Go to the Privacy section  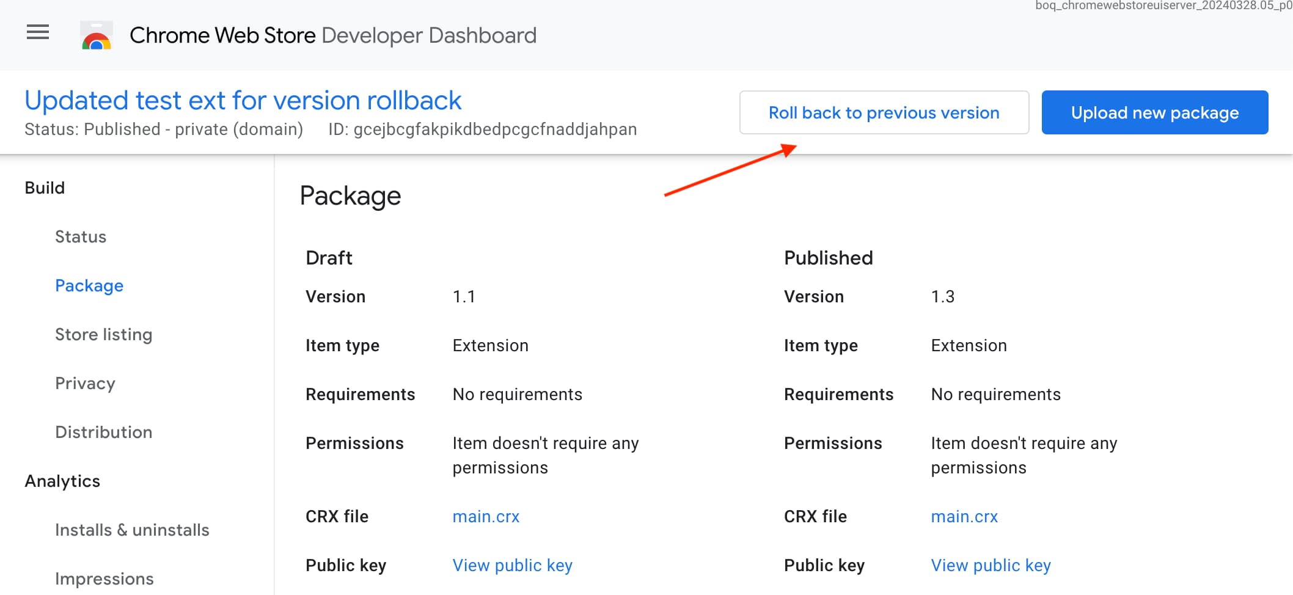click(x=85, y=383)
